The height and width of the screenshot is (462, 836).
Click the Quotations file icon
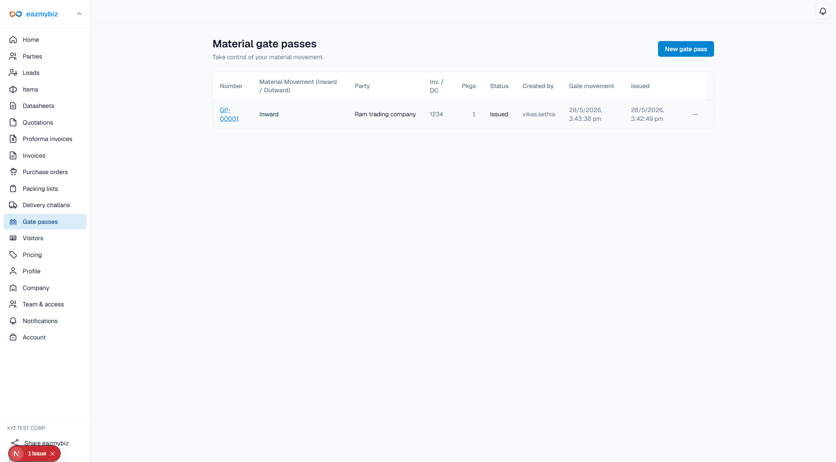[x=13, y=123]
